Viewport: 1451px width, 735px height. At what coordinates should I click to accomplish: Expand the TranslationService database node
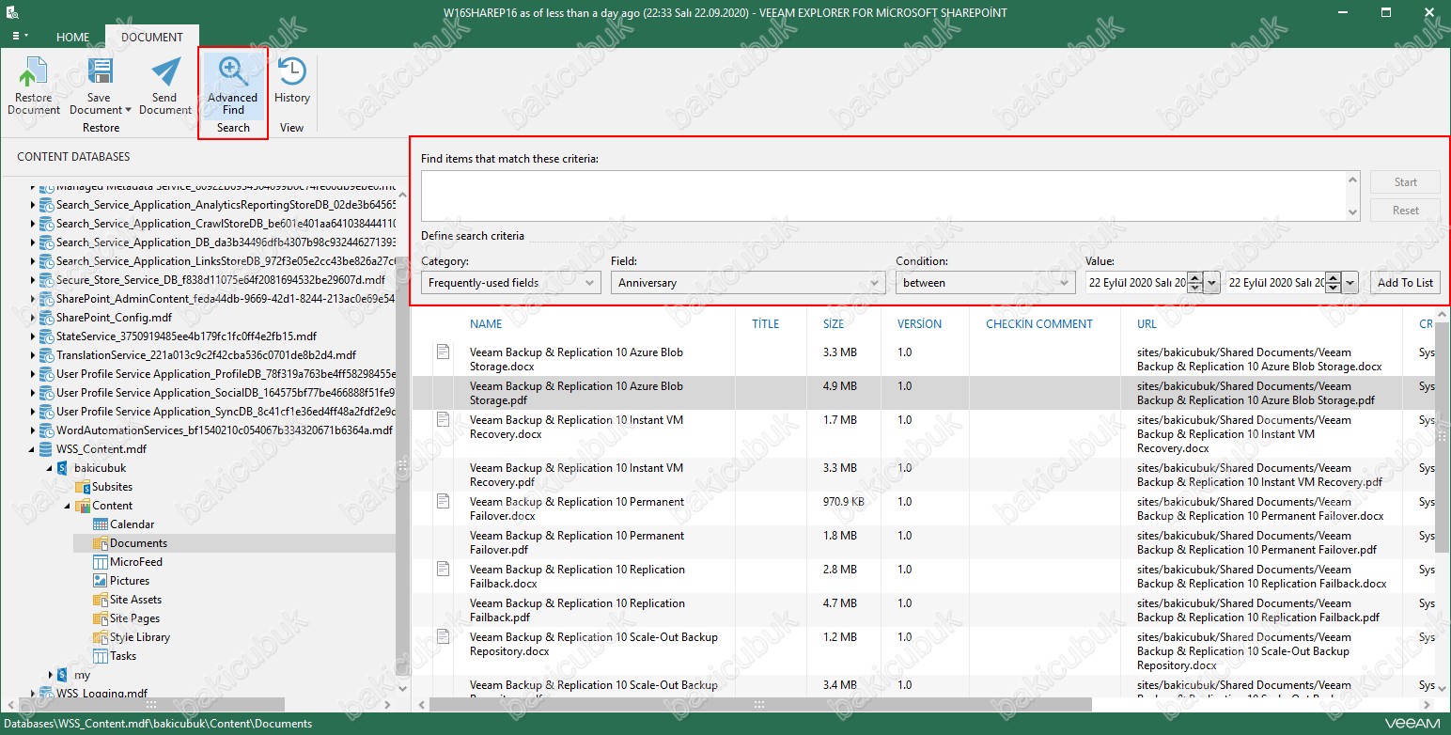tap(34, 355)
